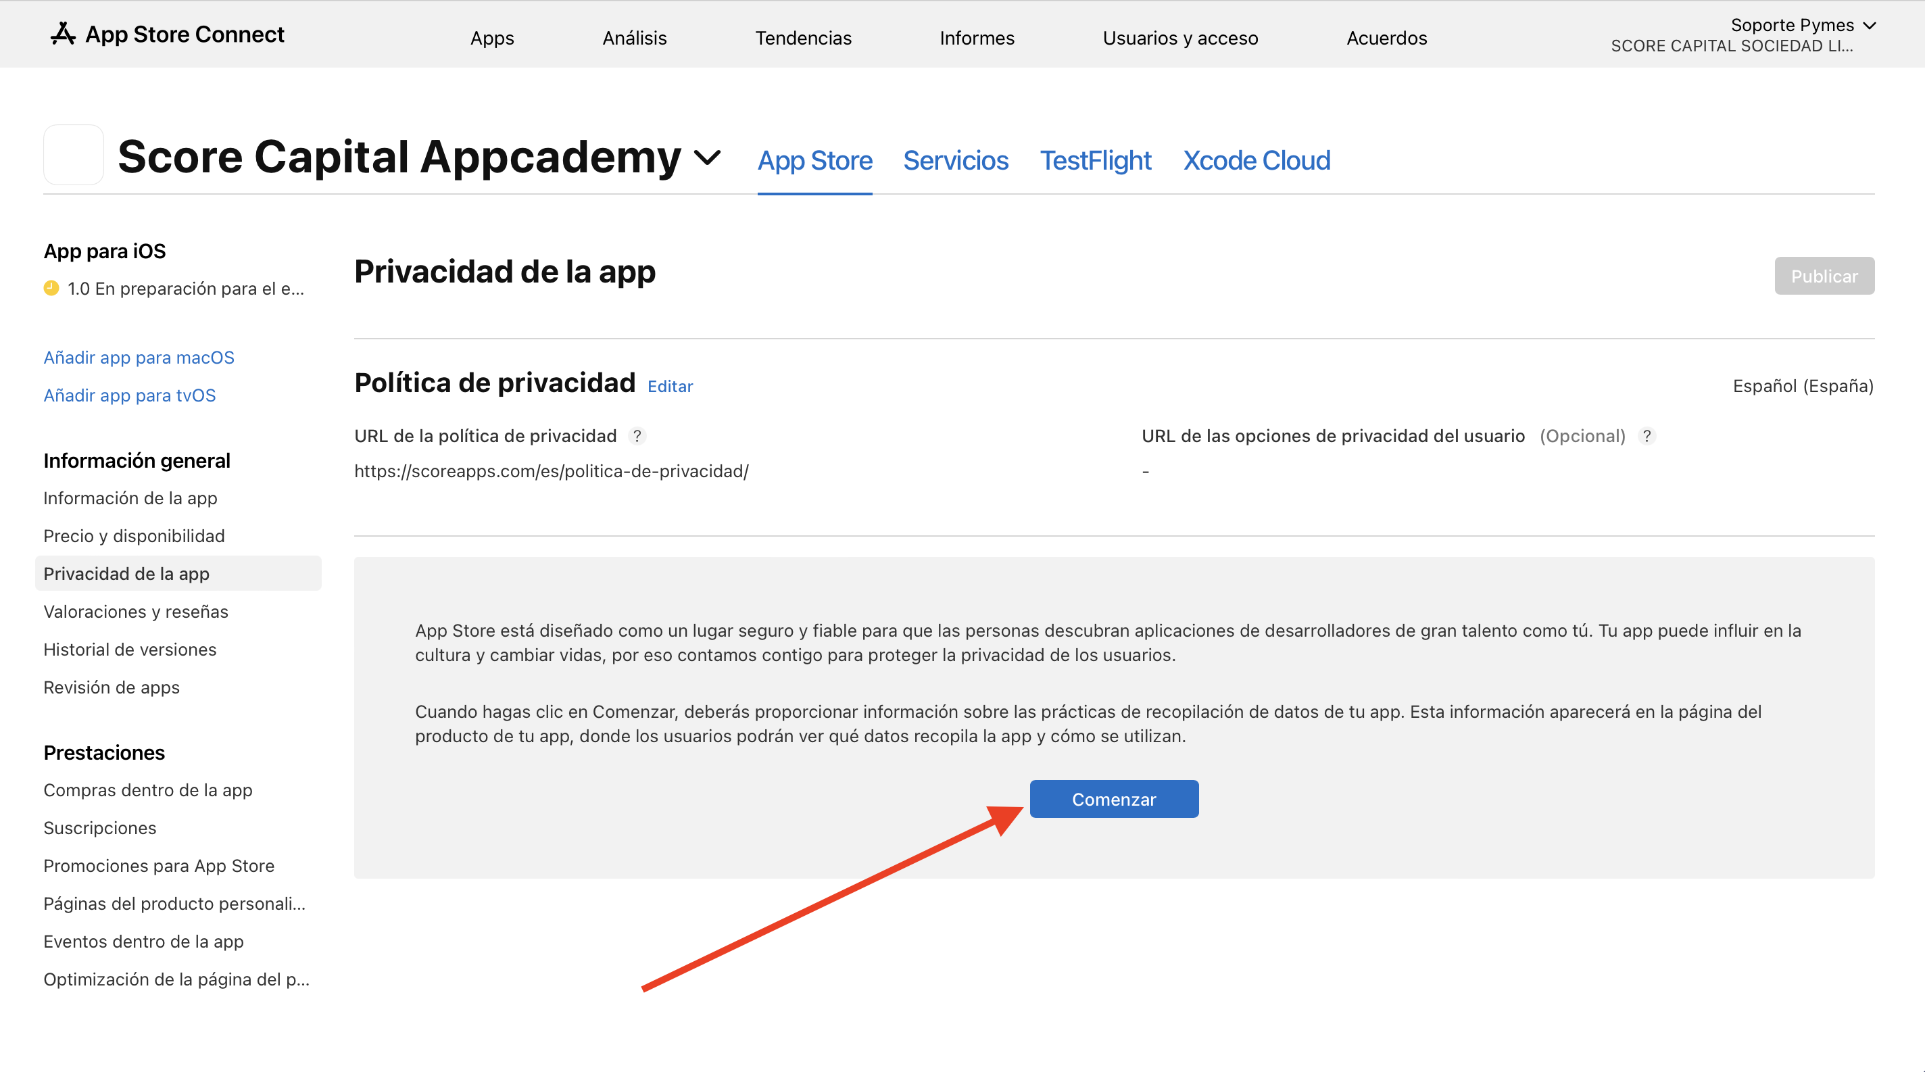This screenshot has height=1072, width=1925.
Task: Open Valoraciones y reseñas in sidebar
Action: point(136,612)
